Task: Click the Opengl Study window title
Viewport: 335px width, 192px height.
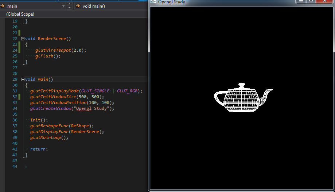Action: (172, 2)
